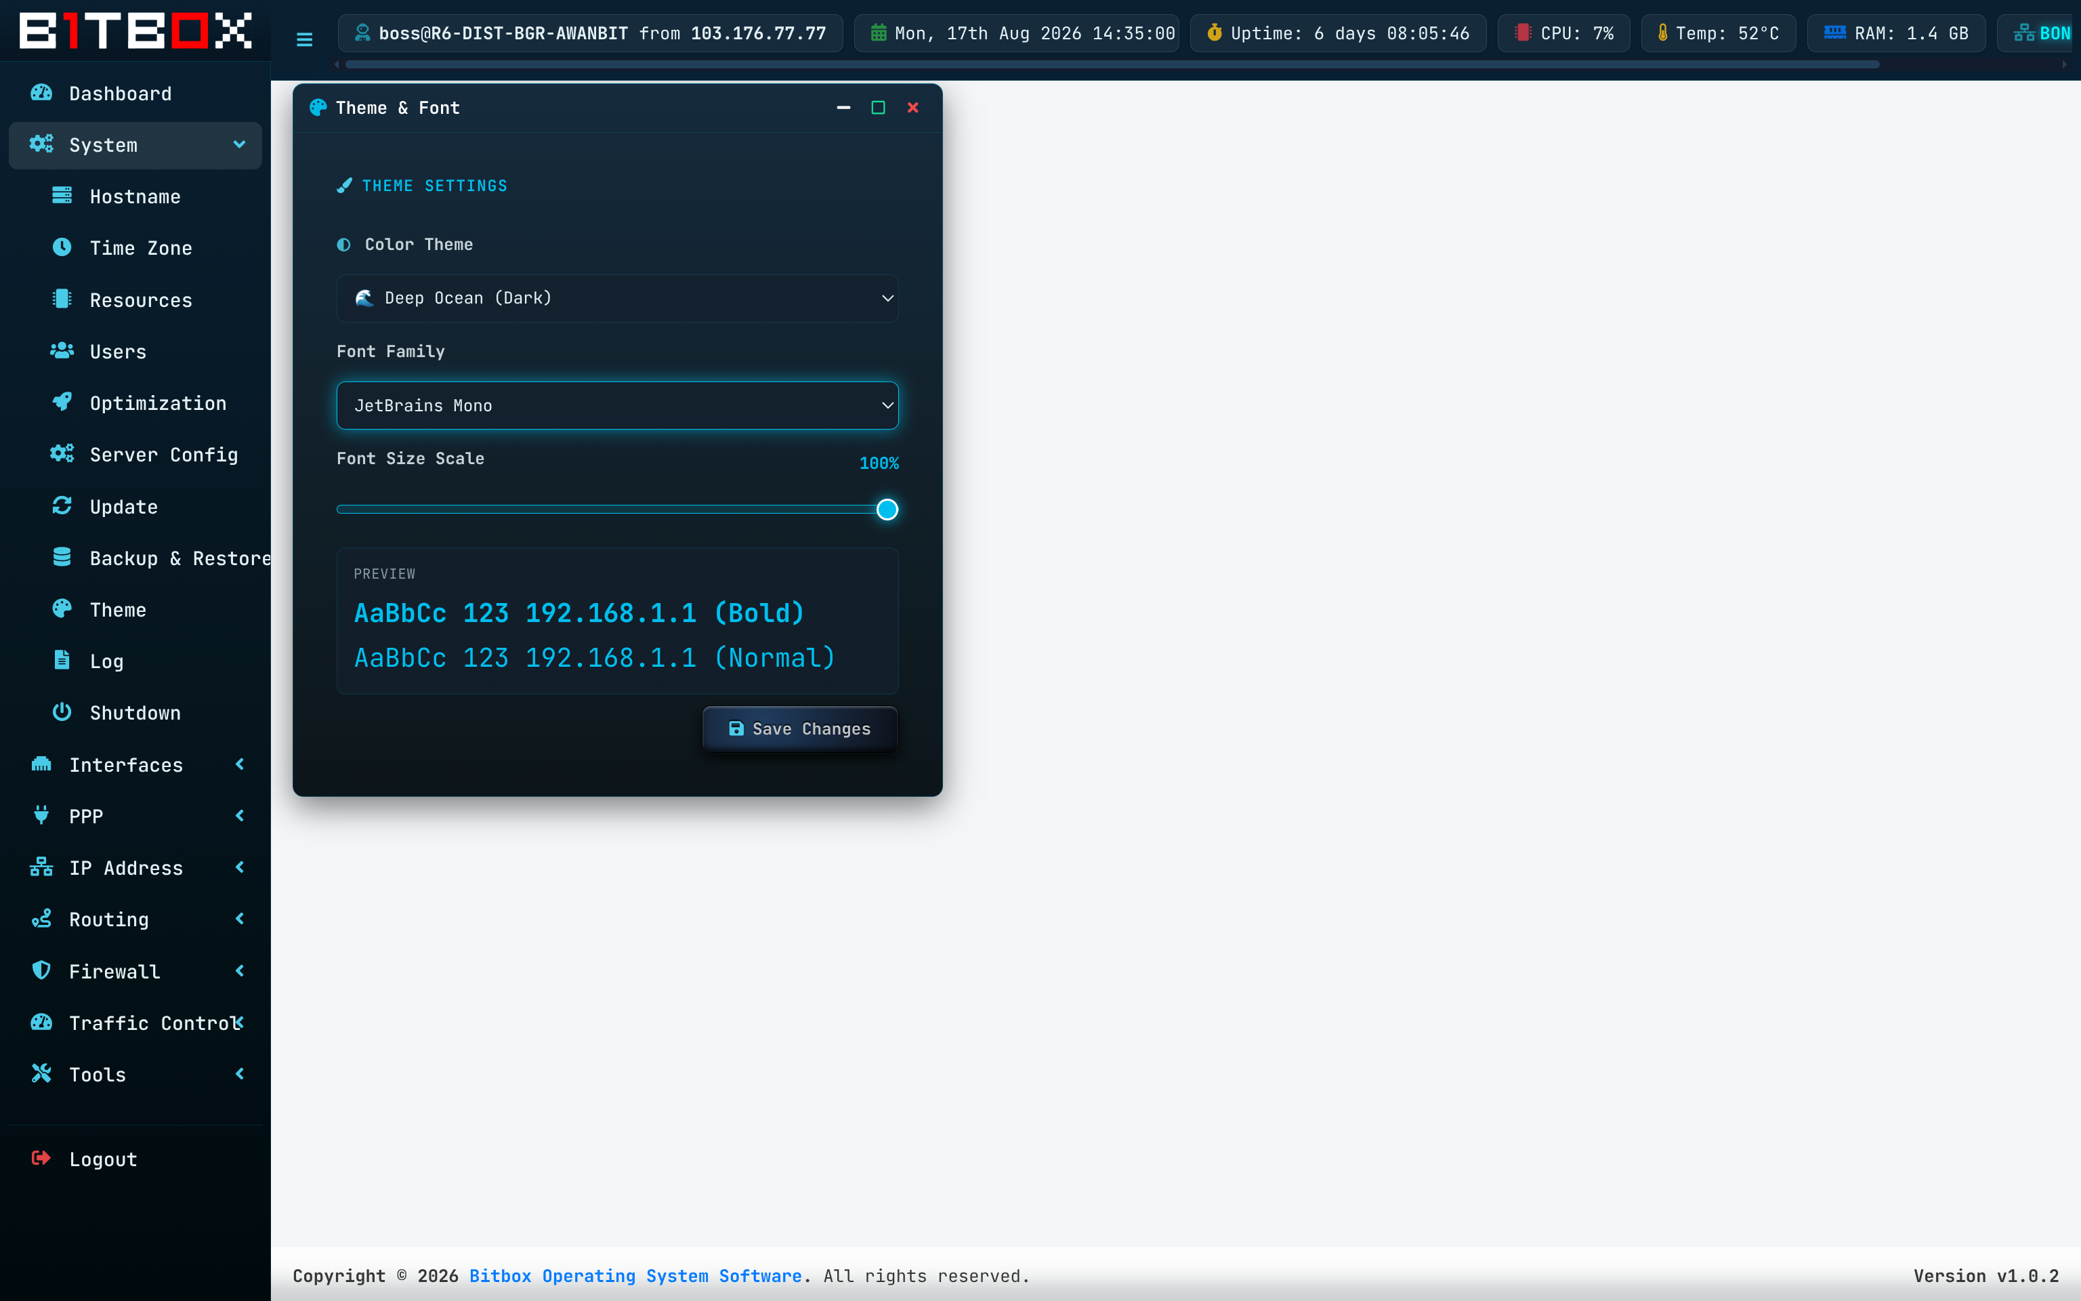Click the top status bar horizontal scrollbar
Viewport: 2081px width, 1301px height.
pos(1112,64)
